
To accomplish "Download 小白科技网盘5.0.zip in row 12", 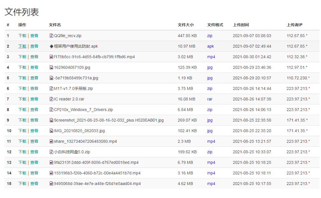I will [x=22, y=152].
